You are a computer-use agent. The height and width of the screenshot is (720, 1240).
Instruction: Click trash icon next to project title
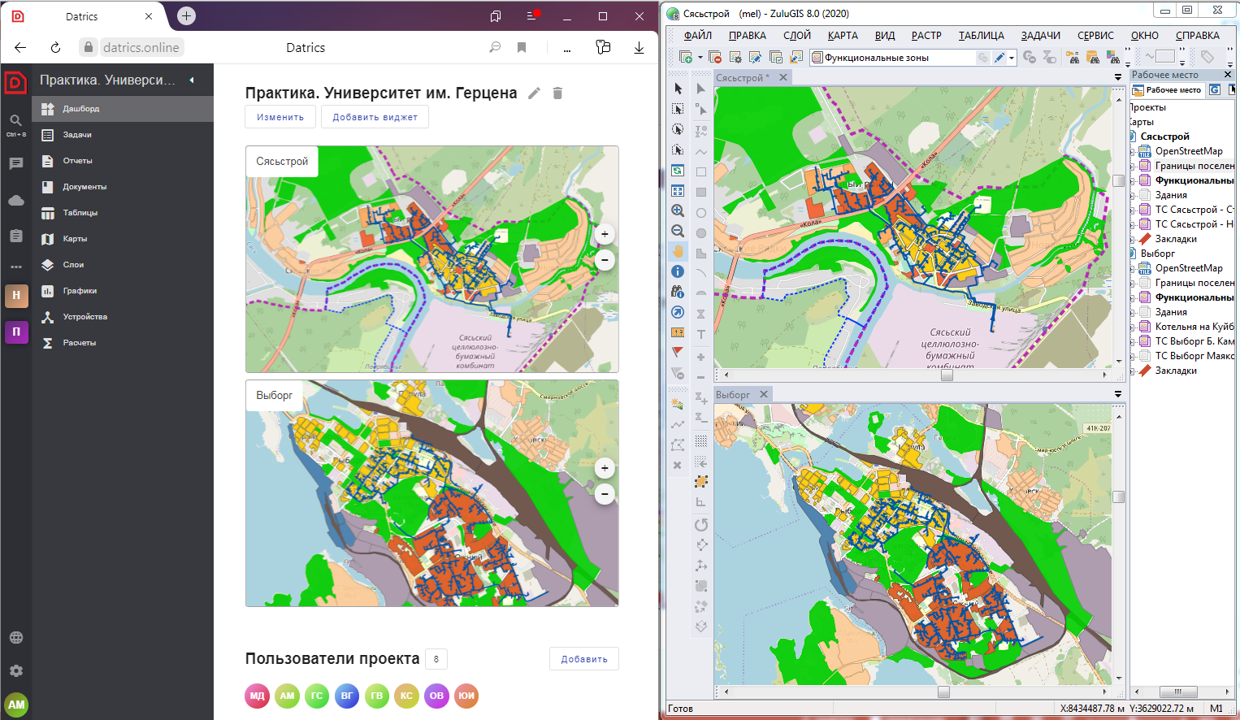click(x=557, y=93)
